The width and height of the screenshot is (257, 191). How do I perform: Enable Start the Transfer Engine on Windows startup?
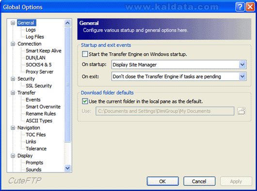tap(85, 54)
